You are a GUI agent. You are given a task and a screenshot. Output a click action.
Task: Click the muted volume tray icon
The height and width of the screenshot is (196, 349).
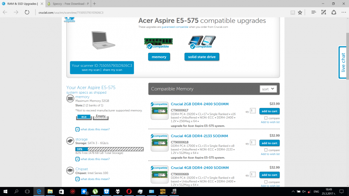pyautogui.click(x=304, y=191)
